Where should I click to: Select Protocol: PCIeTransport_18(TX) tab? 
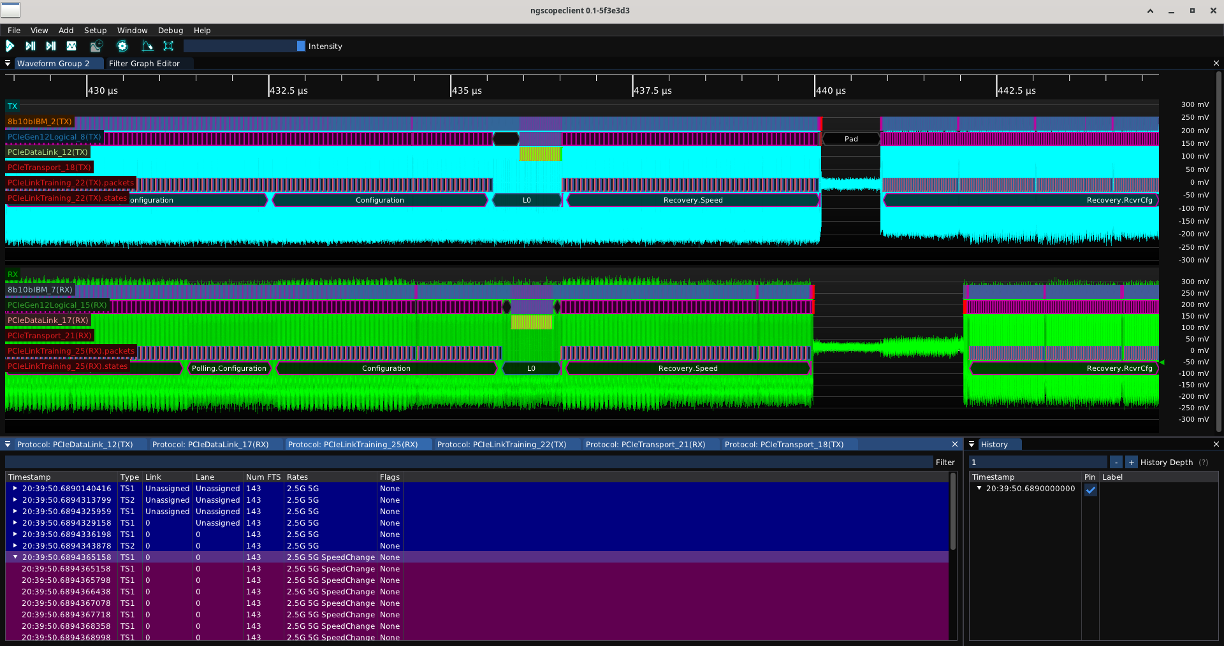click(x=783, y=444)
